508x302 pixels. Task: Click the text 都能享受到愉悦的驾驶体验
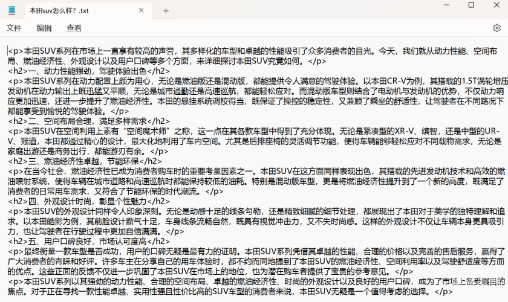pos(55,111)
